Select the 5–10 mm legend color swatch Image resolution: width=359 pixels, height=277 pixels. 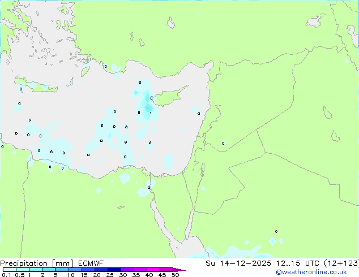62,270
